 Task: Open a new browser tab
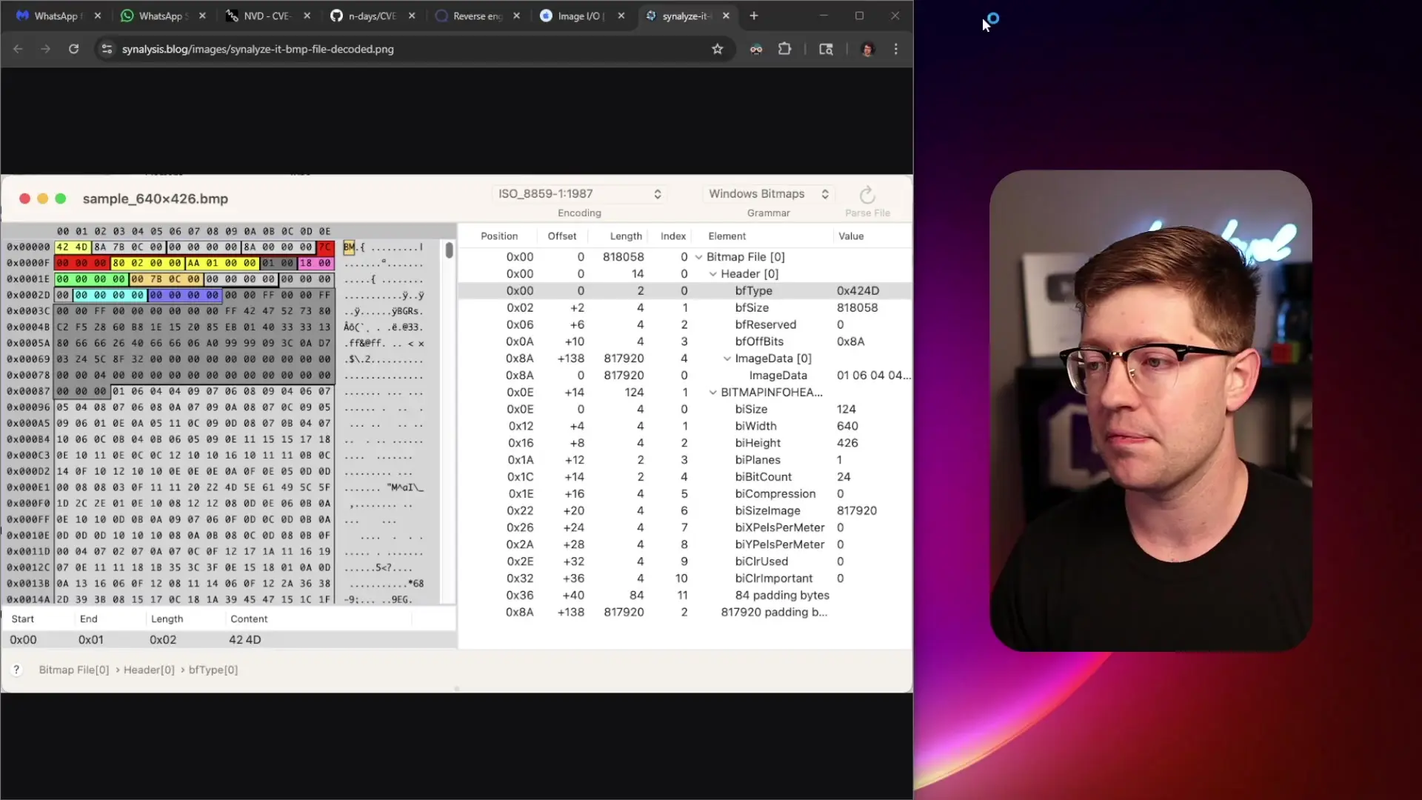pyautogui.click(x=754, y=16)
